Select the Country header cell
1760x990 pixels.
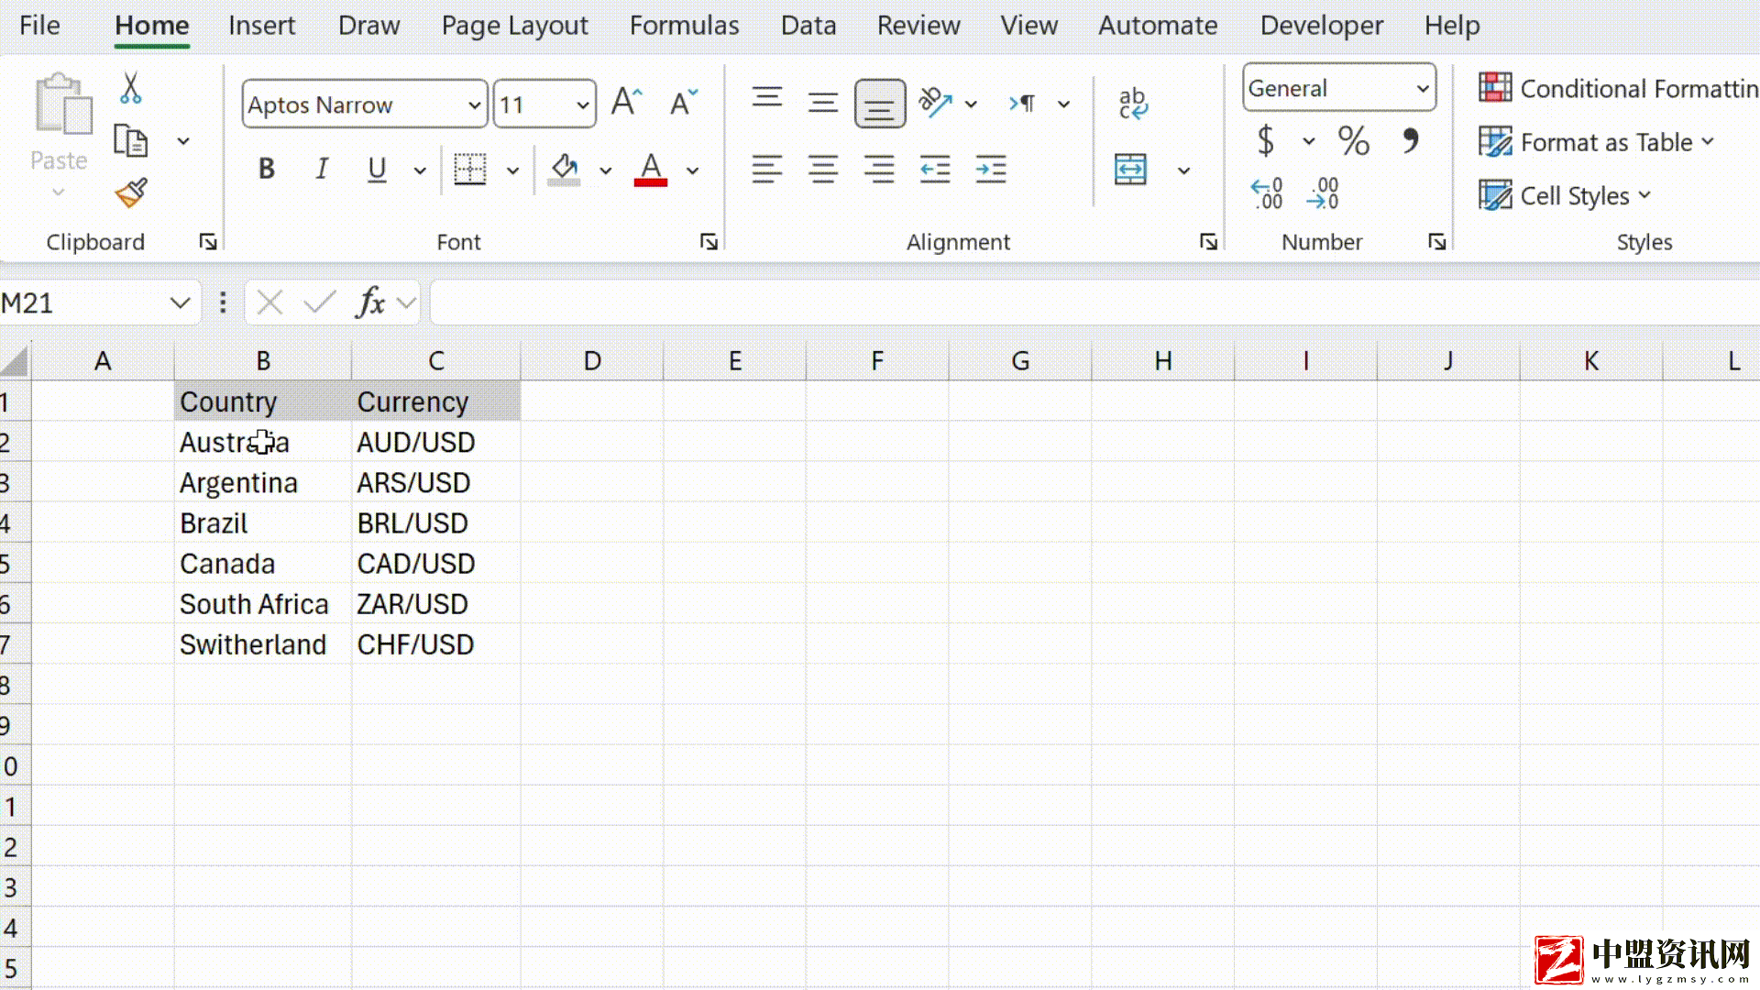(x=263, y=401)
